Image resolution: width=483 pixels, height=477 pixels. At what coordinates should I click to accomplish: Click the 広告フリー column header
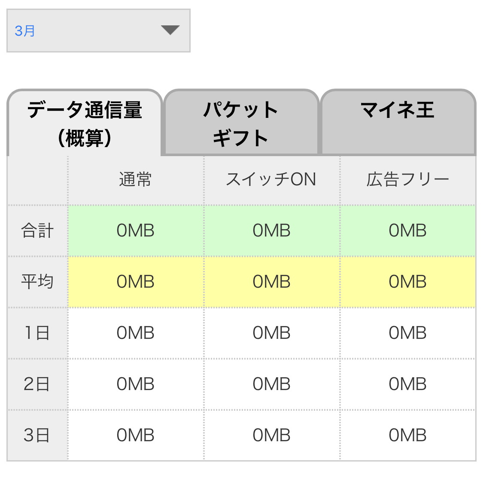click(x=408, y=180)
